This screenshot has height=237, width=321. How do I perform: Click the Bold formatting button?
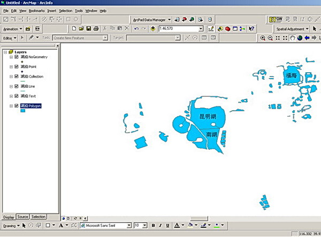[x=152, y=226]
